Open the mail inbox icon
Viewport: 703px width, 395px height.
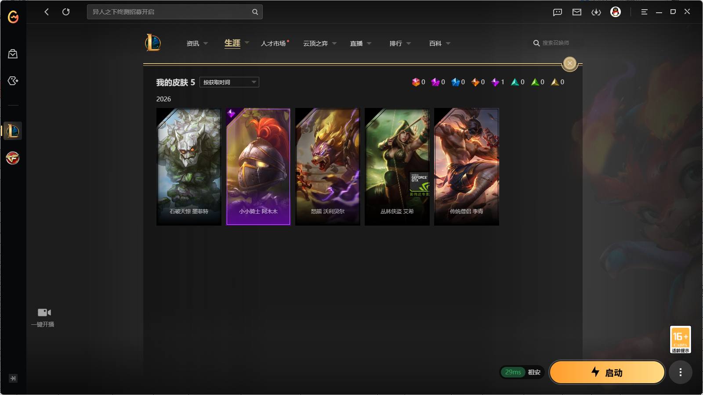577,12
